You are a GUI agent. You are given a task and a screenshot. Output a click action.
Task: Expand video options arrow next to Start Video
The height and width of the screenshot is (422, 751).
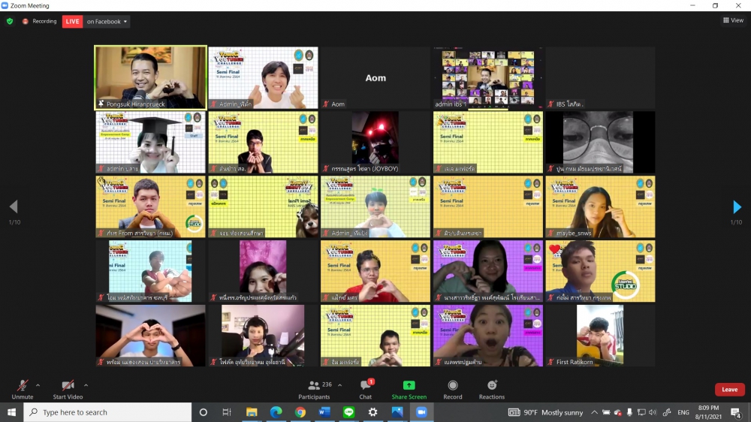pos(86,385)
